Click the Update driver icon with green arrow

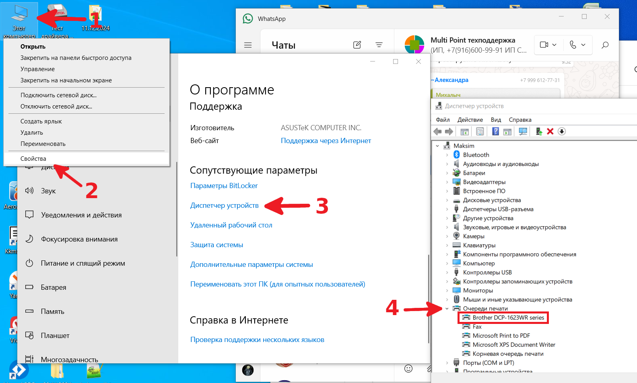[x=539, y=131]
